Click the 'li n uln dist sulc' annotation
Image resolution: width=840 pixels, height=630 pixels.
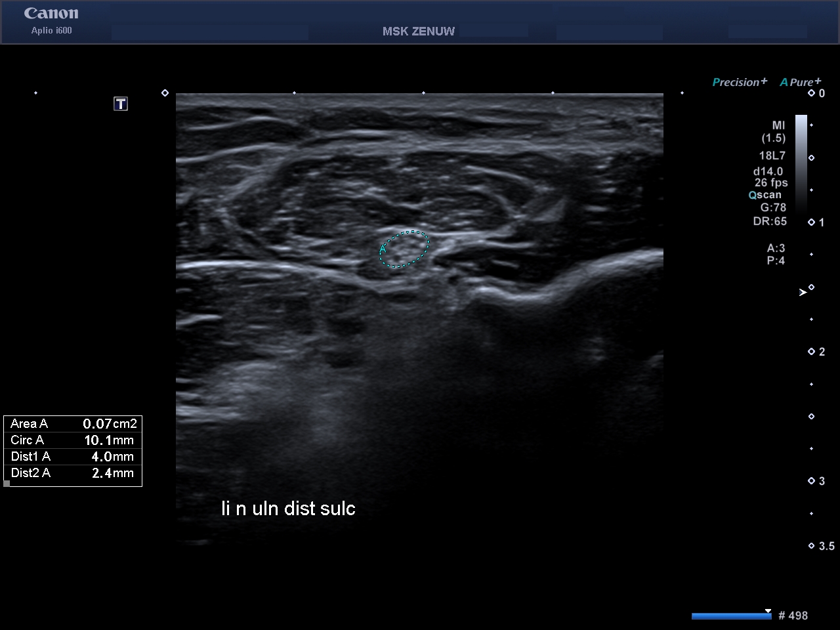[288, 509]
